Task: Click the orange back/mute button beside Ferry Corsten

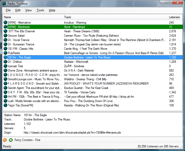Action: pyautogui.click(x=5, y=140)
